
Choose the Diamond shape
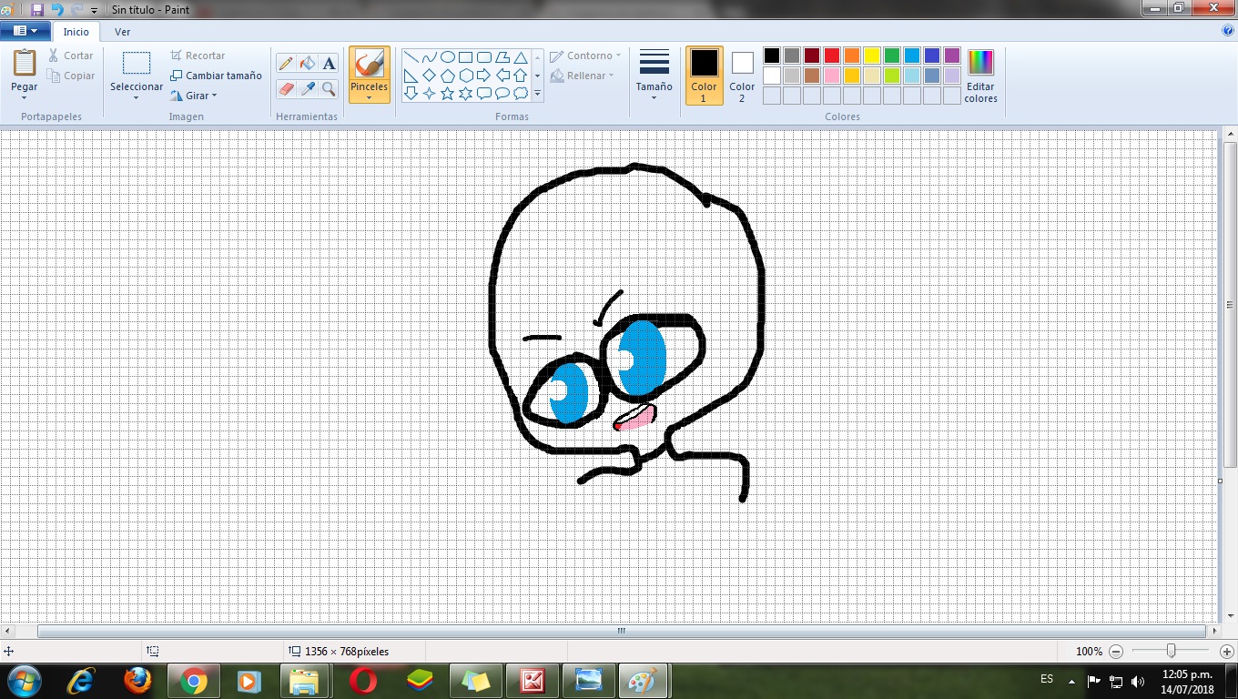tap(430, 76)
